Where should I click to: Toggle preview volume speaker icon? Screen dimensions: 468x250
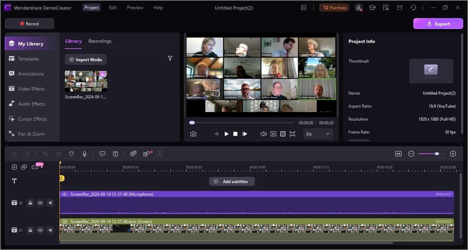pyautogui.click(x=263, y=134)
